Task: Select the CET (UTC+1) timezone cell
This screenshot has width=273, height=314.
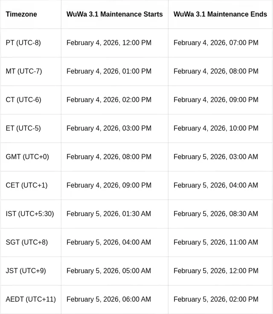Action: pos(26,186)
